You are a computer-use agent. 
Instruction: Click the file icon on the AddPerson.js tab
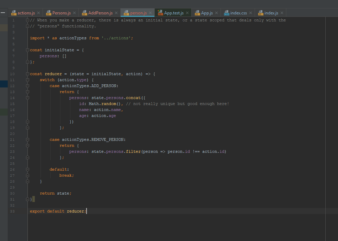click(x=84, y=12)
